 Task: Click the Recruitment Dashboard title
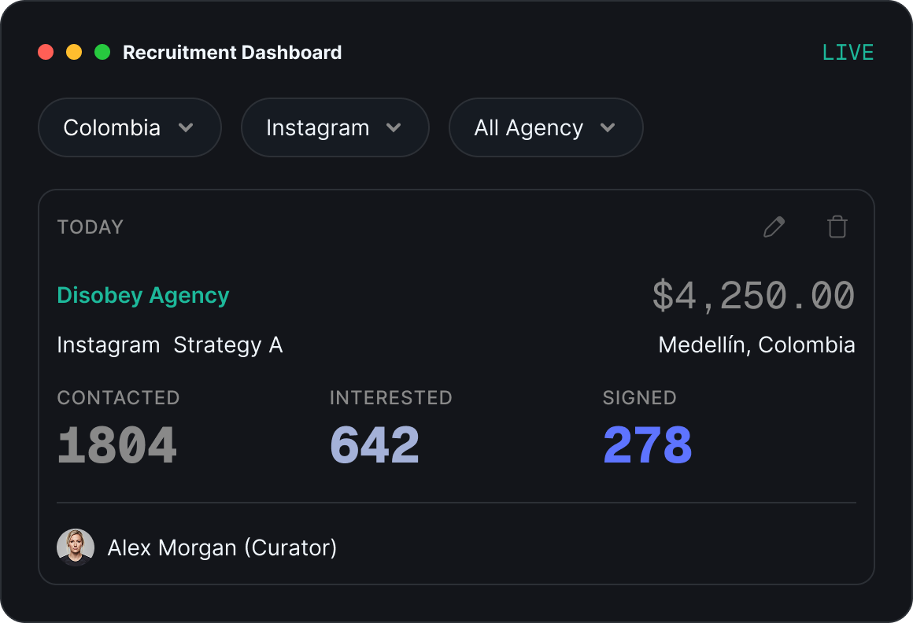[x=232, y=53]
